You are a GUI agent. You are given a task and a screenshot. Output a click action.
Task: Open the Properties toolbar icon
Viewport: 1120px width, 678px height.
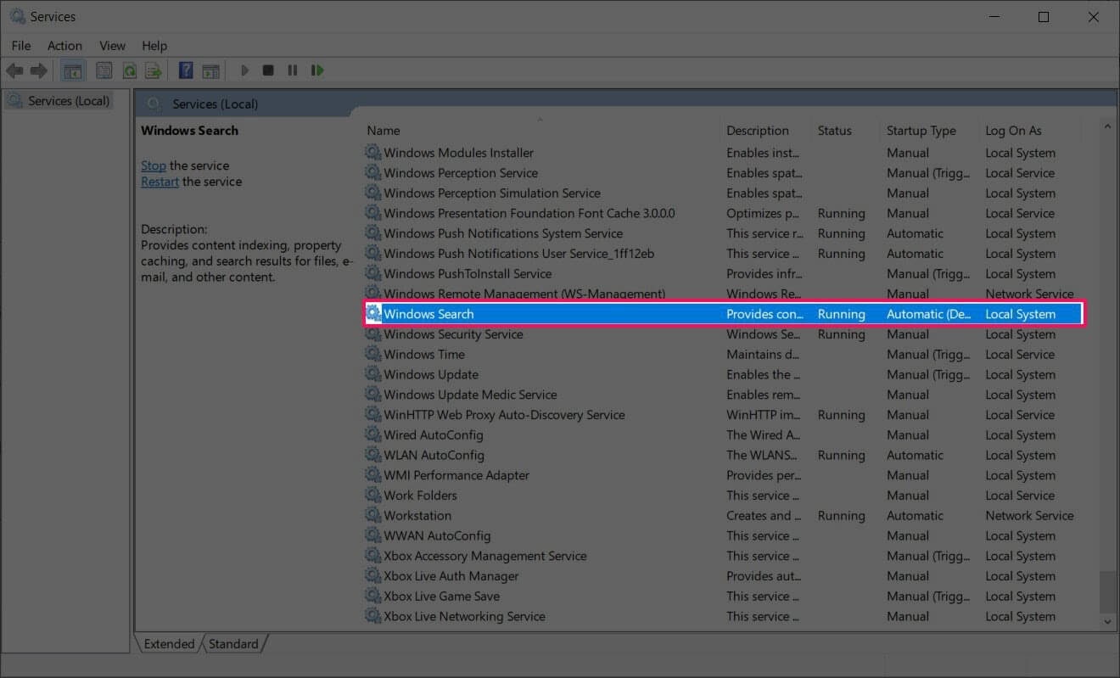pyautogui.click(x=104, y=70)
